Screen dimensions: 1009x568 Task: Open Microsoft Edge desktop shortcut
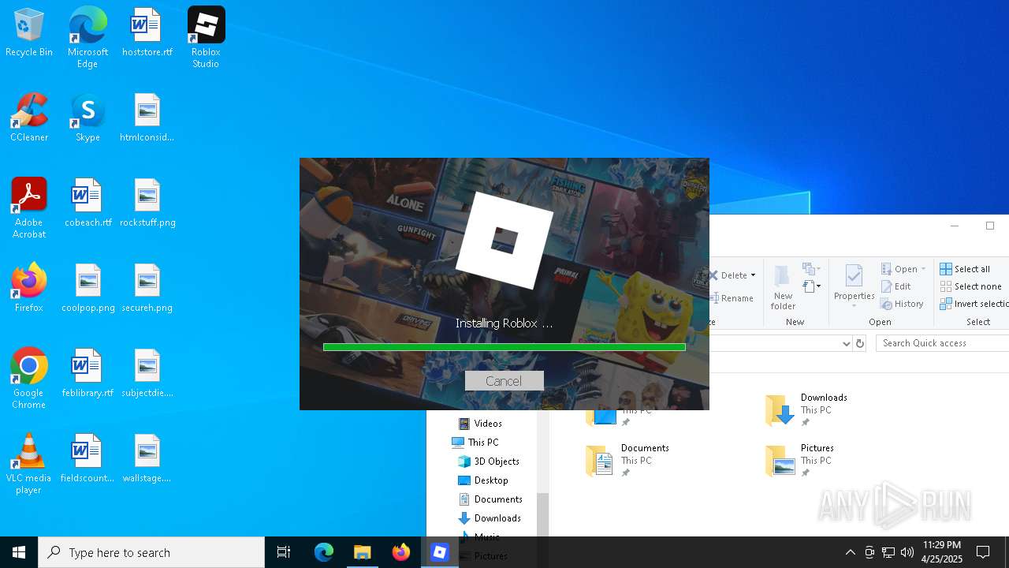(x=87, y=38)
